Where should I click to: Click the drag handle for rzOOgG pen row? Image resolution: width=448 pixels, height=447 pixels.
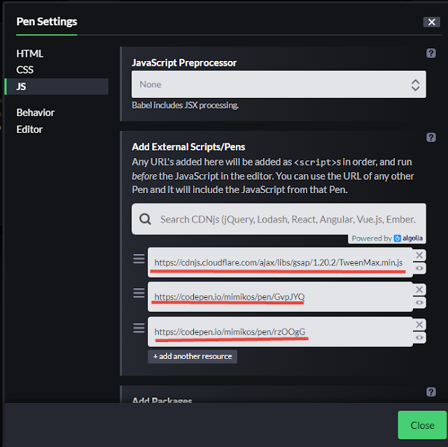coord(139,327)
